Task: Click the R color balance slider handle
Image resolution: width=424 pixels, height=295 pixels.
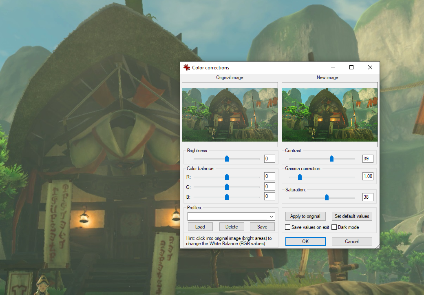Action: (x=227, y=177)
